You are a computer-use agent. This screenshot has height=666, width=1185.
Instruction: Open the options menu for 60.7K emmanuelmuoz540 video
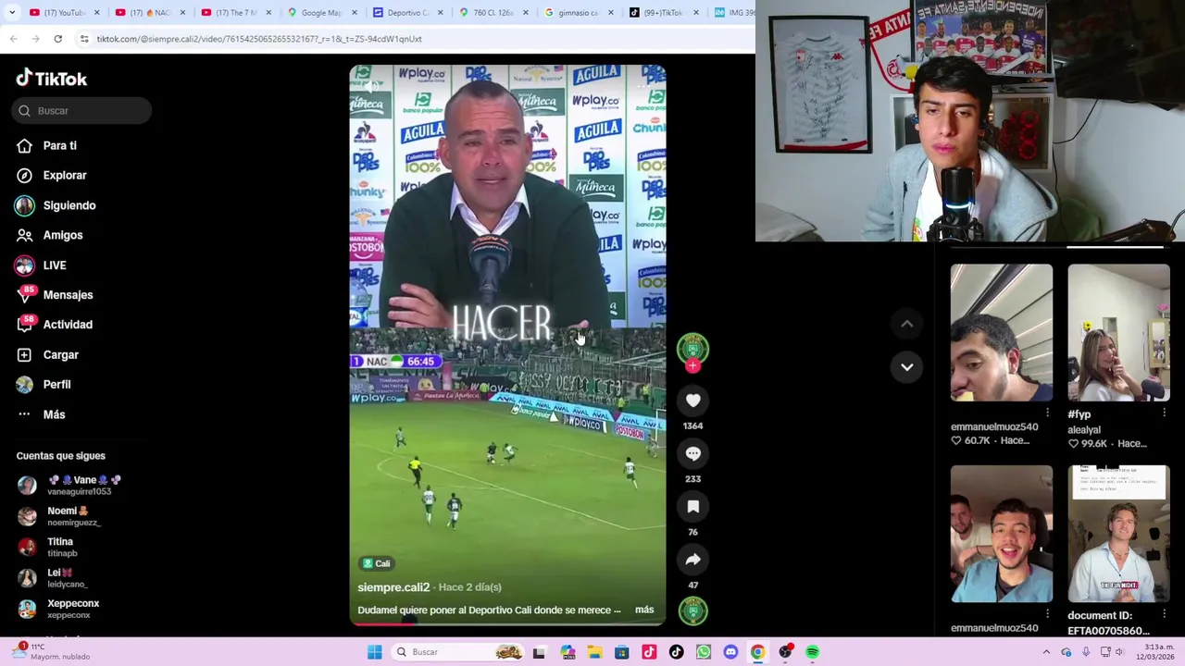click(x=1047, y=413)
